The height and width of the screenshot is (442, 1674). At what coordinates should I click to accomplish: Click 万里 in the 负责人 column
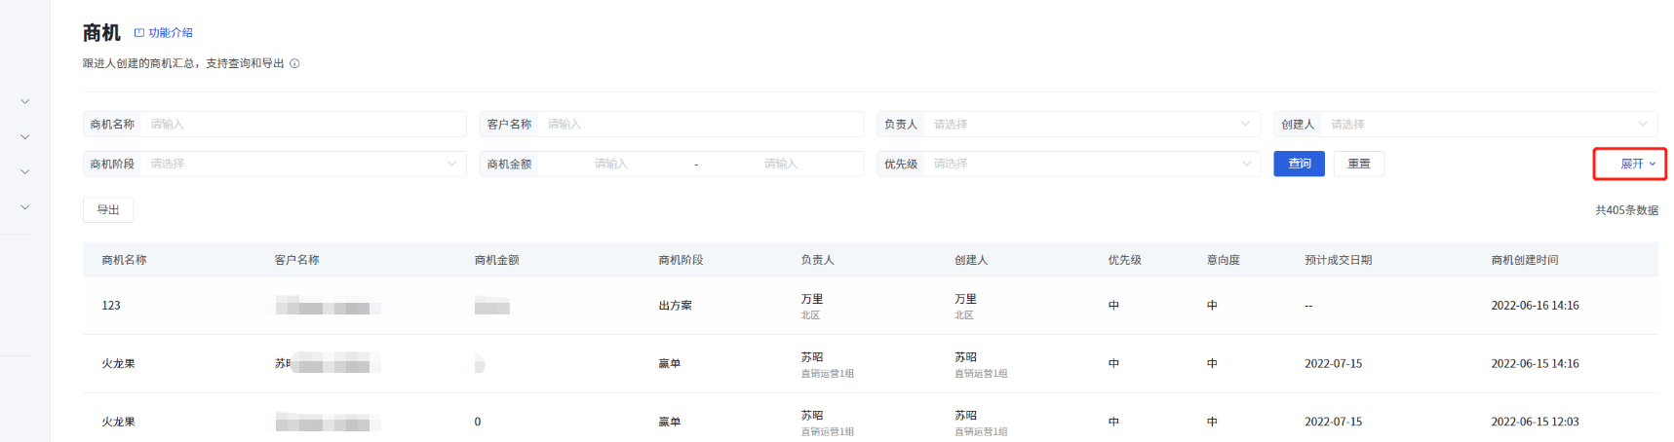pos(812,299)
